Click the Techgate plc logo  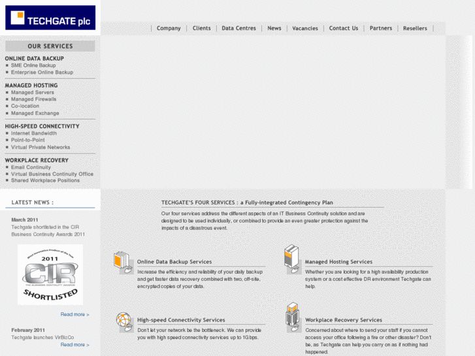[x=50, y=18]
